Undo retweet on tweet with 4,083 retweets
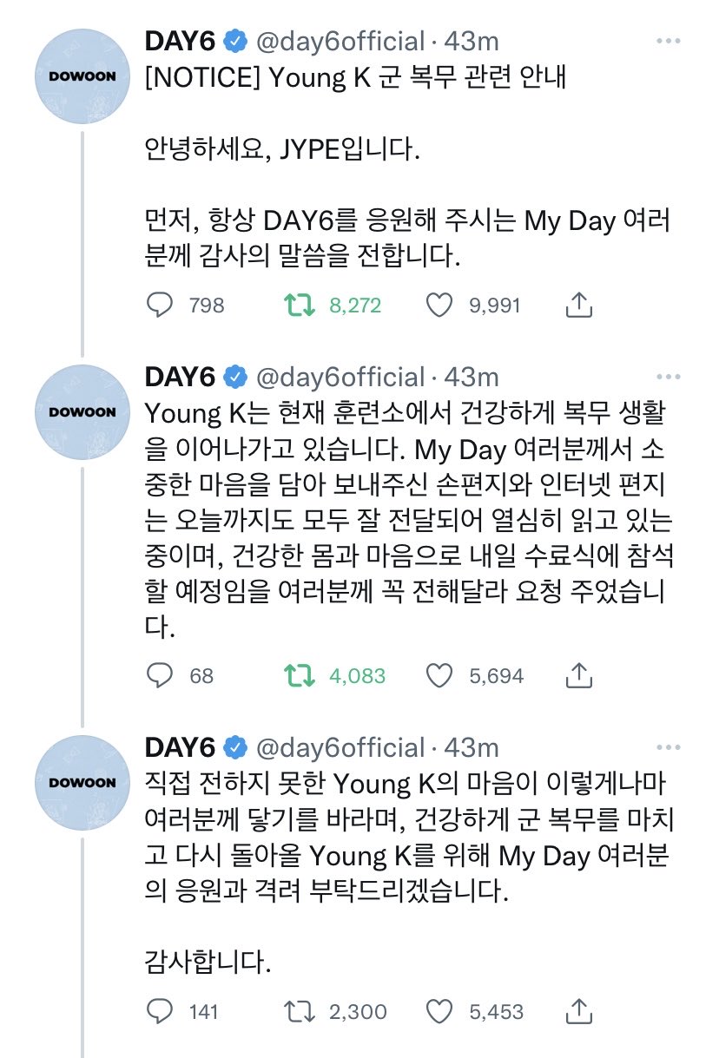719x1058 pixels. 300,675
